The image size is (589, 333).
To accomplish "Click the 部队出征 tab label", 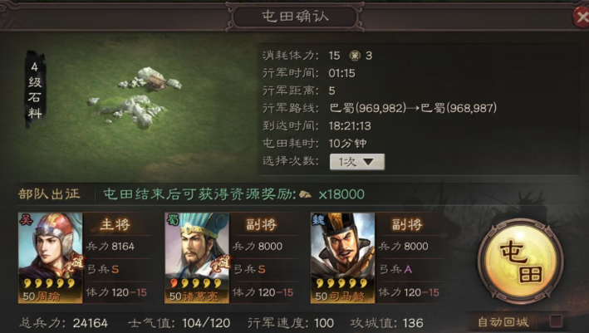I will coord(49,193).
